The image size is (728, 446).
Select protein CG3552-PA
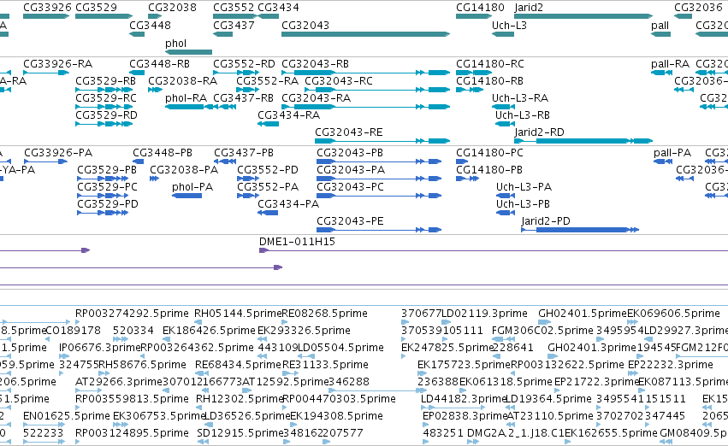pyautogui.click(x=268, y=187)
